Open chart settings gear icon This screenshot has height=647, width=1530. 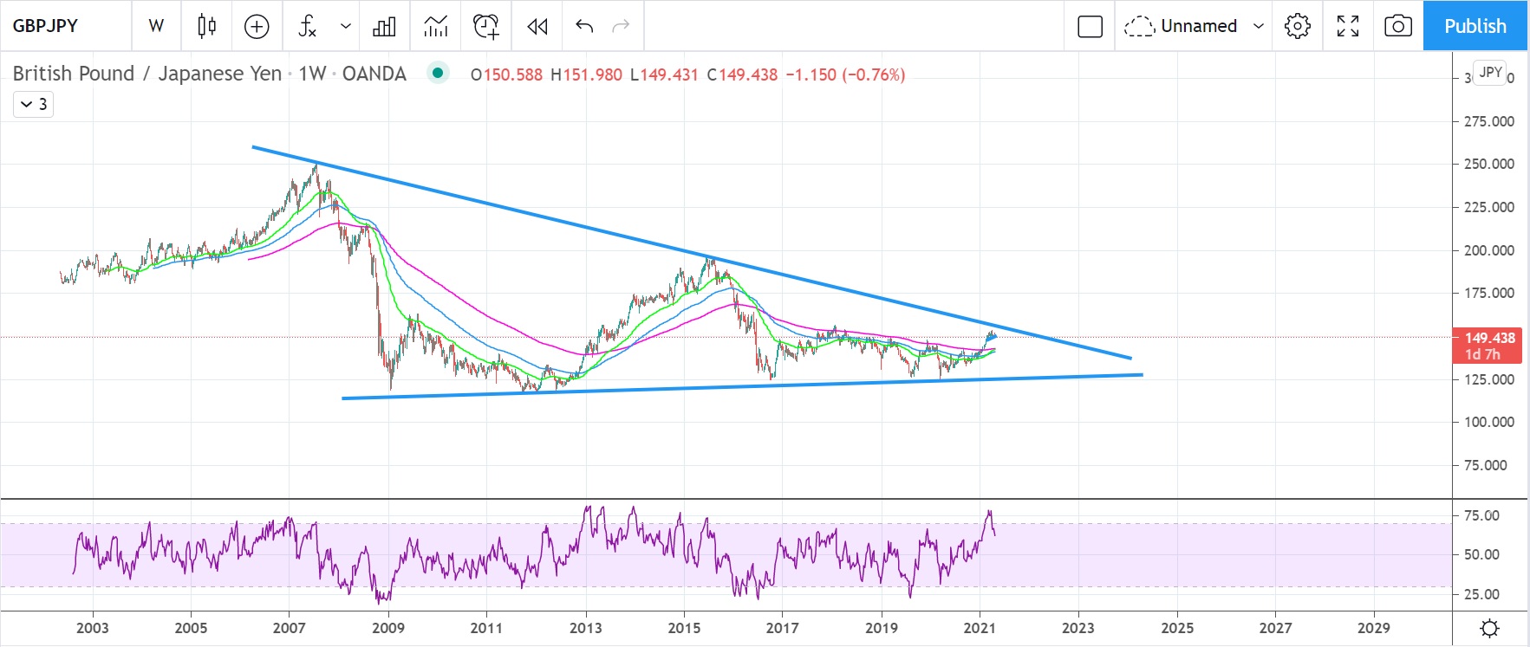(x=1297, y=26)
